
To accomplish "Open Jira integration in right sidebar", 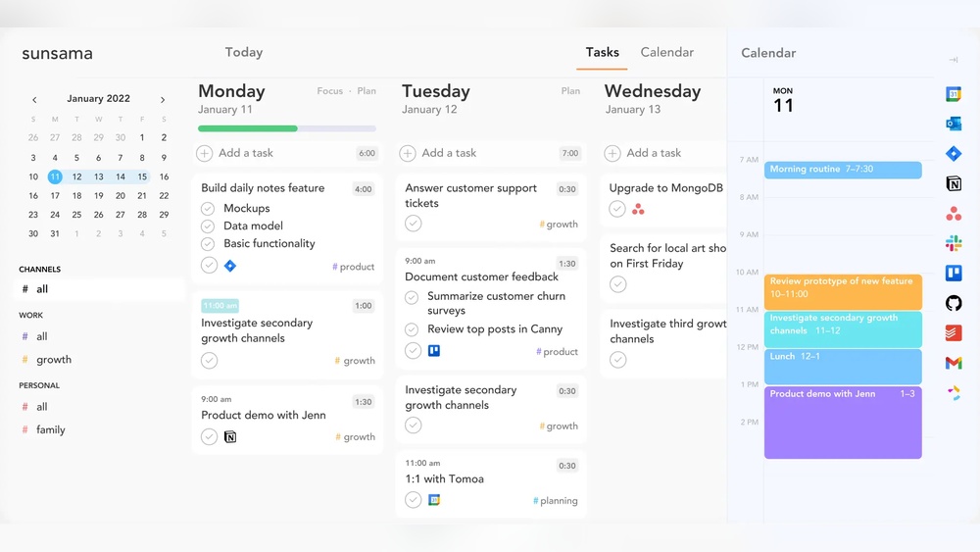I will [954, 154].
